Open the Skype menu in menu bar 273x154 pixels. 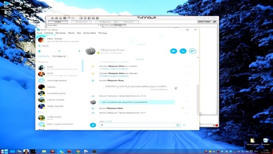(39, 33)
